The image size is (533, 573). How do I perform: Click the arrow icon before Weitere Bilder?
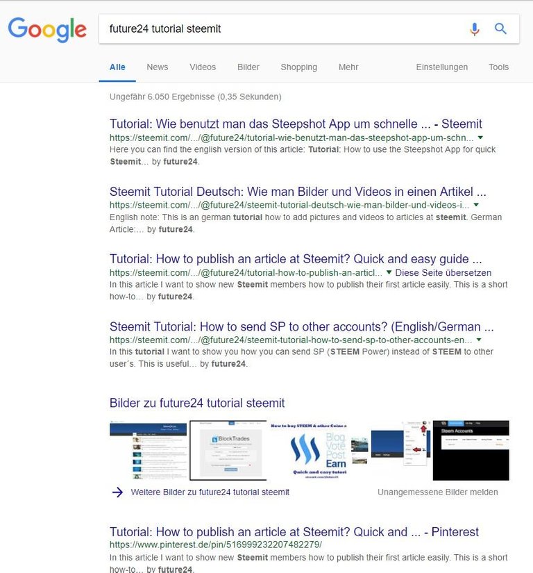(117, 492)
